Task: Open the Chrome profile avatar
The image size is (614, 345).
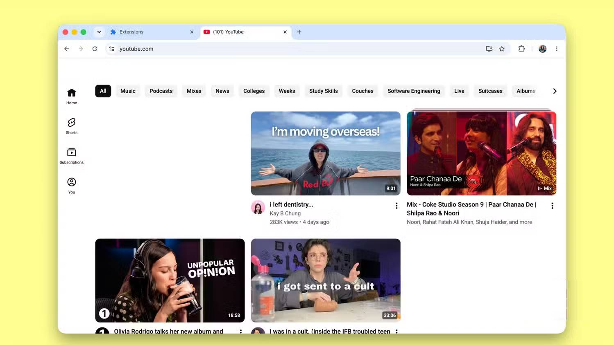Action: (x=542, y=49)
